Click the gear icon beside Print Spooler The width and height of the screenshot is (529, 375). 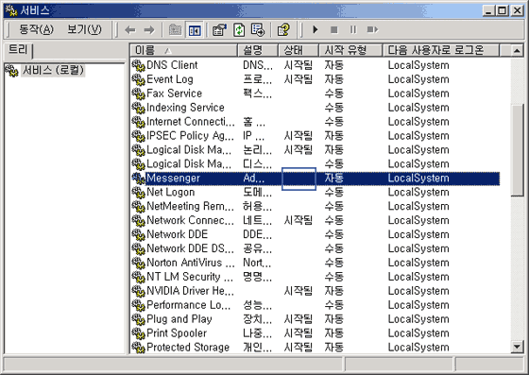[x=138, y=333]
